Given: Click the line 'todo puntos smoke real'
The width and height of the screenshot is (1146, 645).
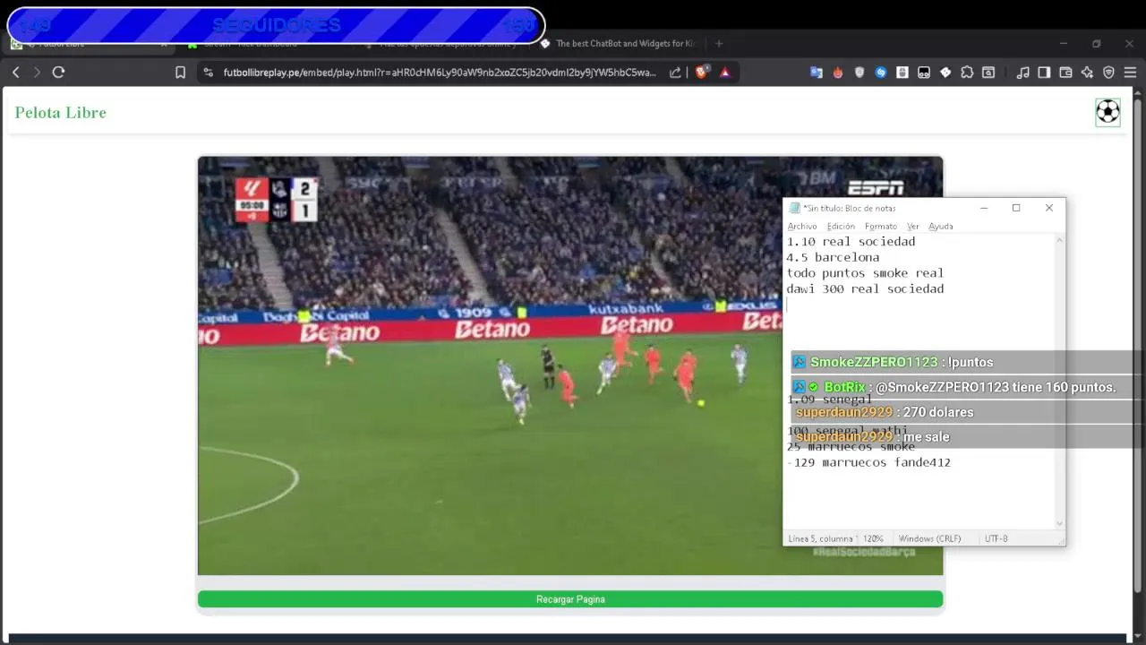Looking at the screenshot, I should point(865,273).
